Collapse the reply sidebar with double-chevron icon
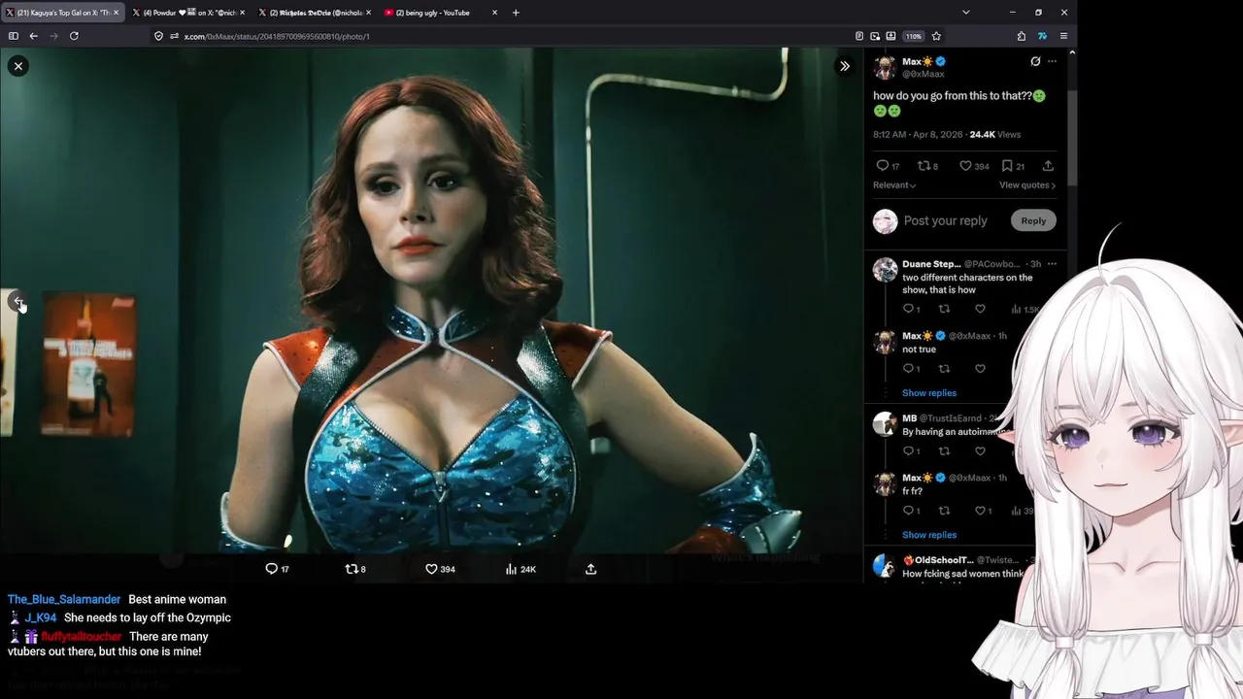The image size is (1243, 699). 845,66
